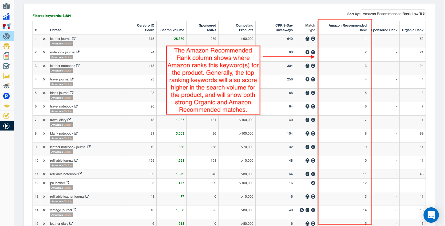This screenshot has width=445, height=226.
Task: Open external link for 'refillable notebook'
Action: click(80, 174)
